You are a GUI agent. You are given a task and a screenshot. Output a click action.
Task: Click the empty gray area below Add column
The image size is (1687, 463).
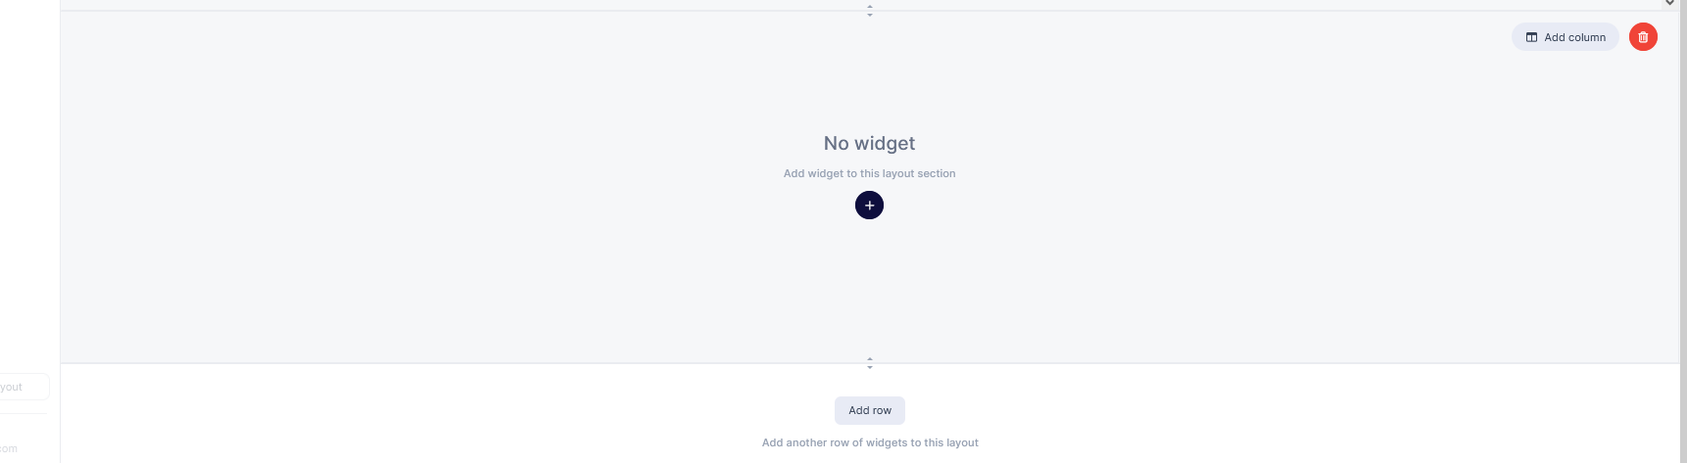(1565, 147)
